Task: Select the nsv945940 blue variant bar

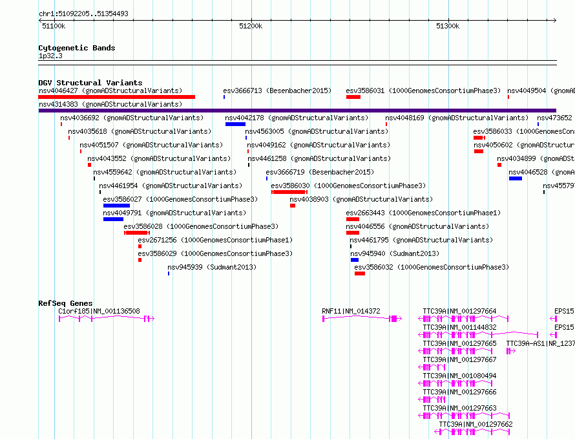Action: pos(355,260)
